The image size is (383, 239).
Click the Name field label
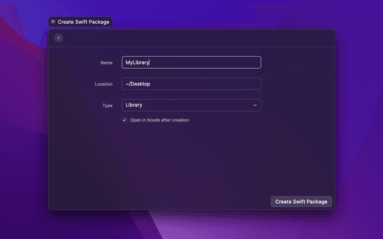(107, 62)
